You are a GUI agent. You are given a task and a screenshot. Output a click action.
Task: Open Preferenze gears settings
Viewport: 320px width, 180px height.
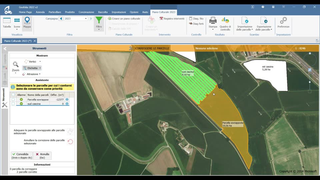coord(283,23)
